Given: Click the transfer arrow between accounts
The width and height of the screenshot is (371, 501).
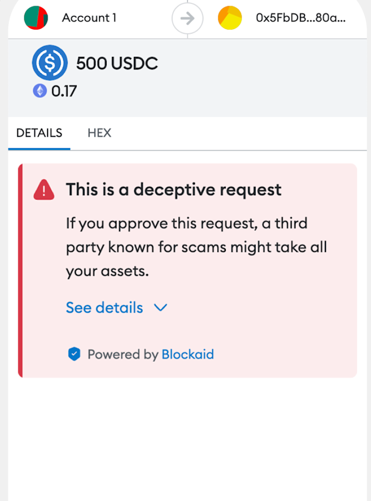Looking at the screenshot, I should [x=187, y=19].
